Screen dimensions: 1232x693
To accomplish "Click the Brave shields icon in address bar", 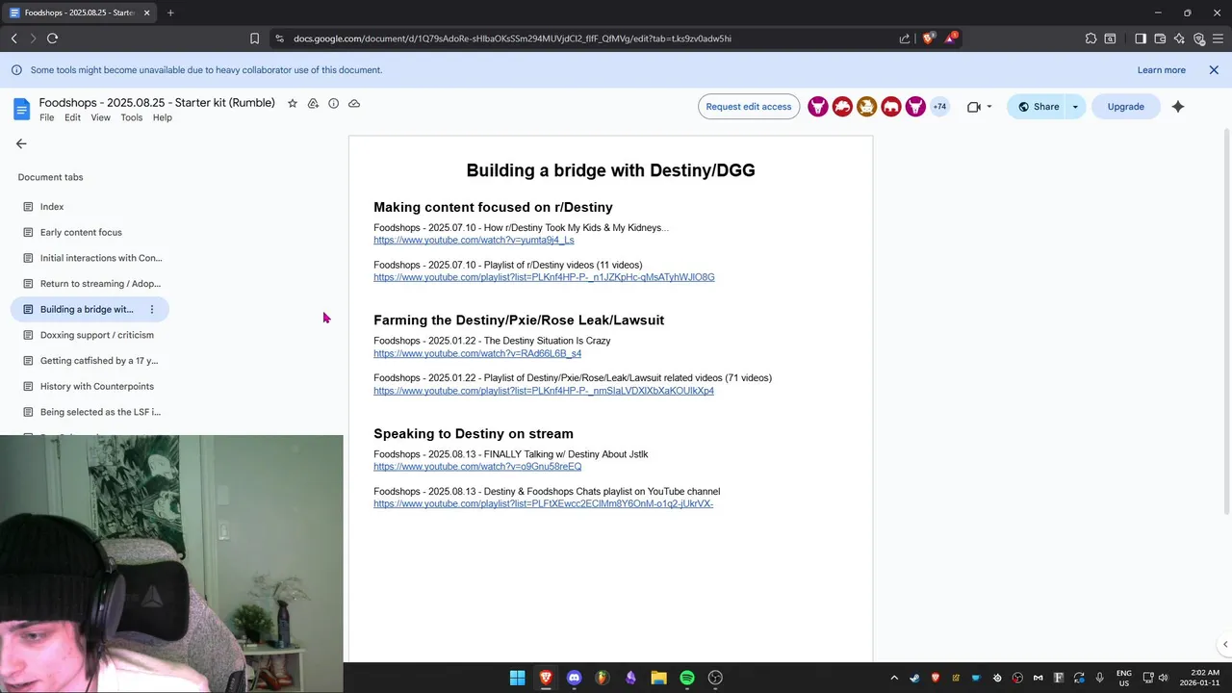I will click(x=928, y=38).
